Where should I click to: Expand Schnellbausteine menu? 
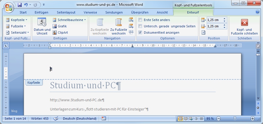(69, 20)
